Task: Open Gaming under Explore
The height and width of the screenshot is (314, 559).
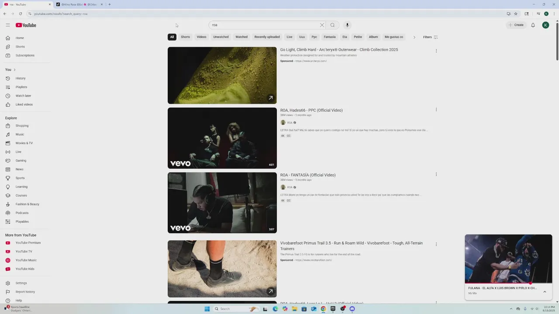Action: [x=26, y=160]
